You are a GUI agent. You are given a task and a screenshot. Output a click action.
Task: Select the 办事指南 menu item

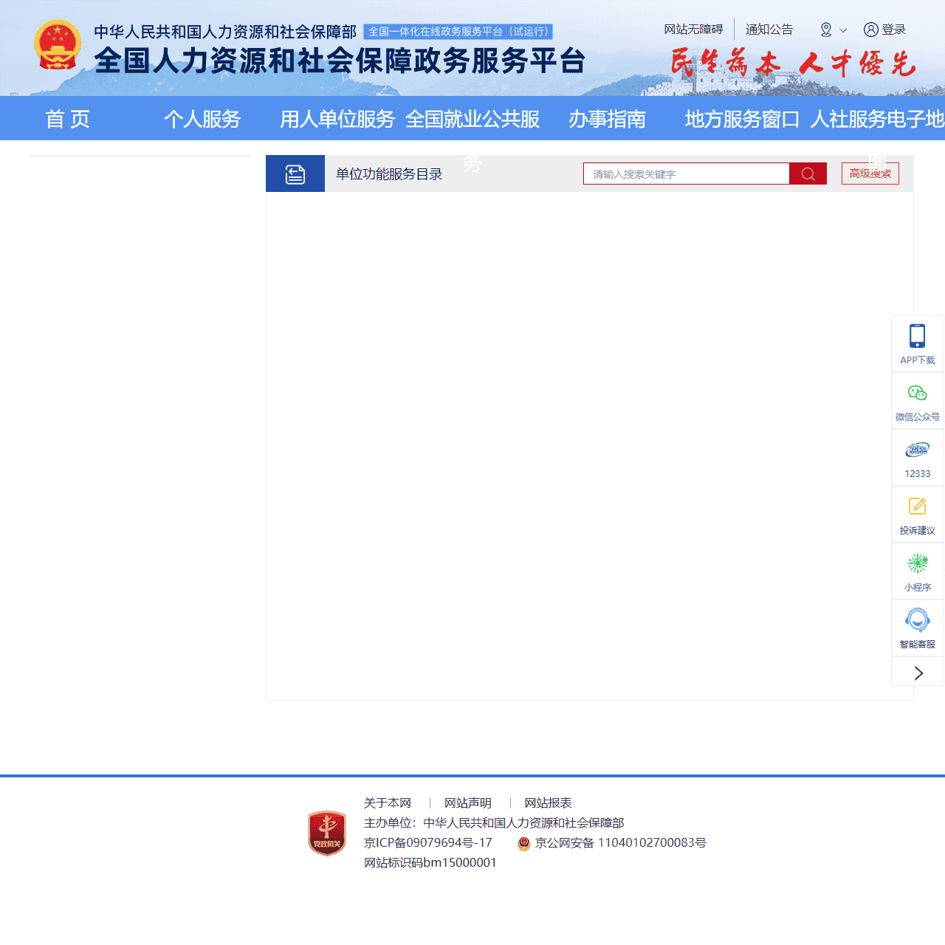click(x=607, y=119)
